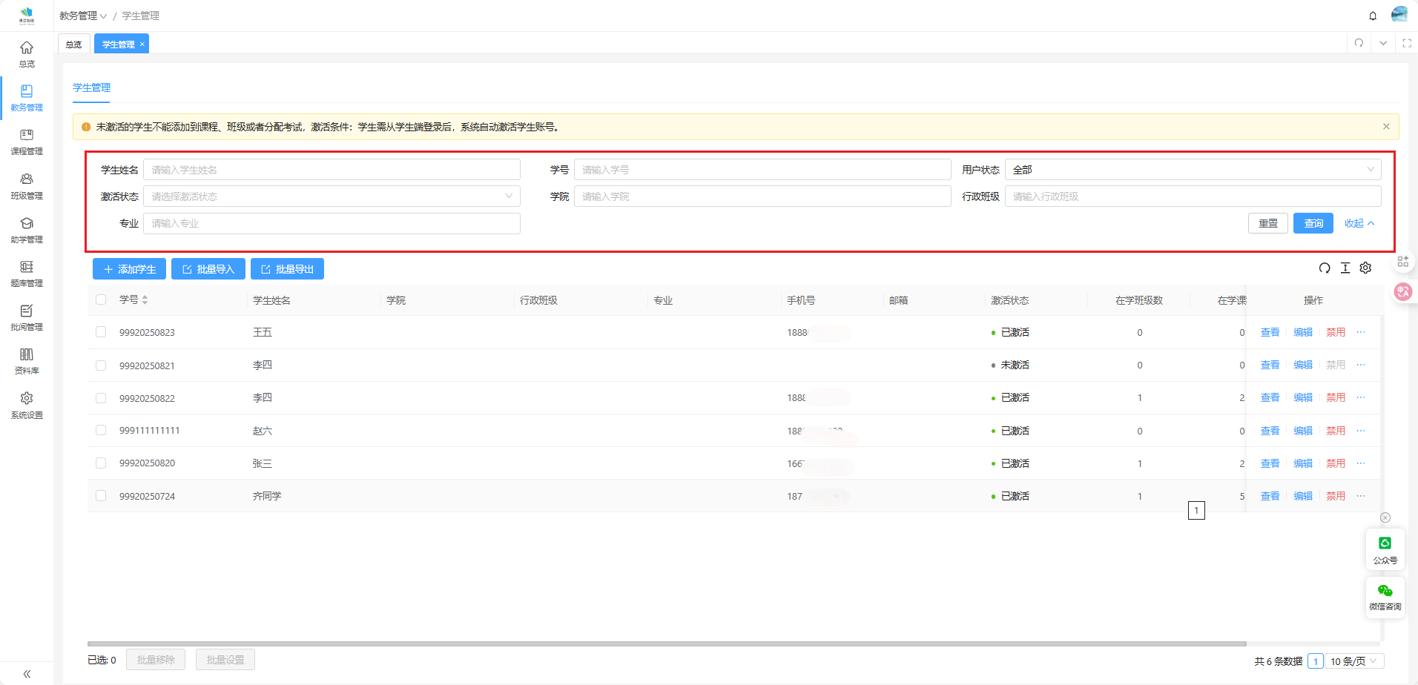The image size is (1418, 685).
Task: Tick the checkbox for student 齐同学
Action: (101, 496)
